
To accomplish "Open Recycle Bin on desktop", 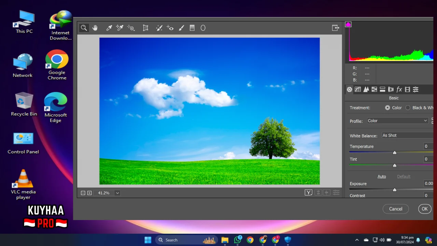I will point(24,104).
